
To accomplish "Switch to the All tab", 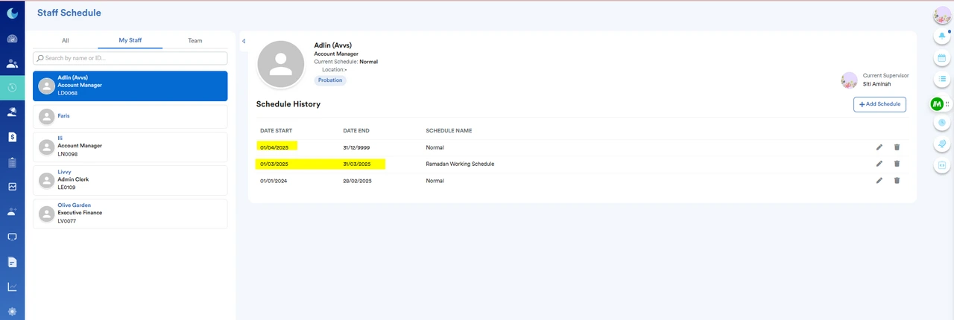I will 65,41.
